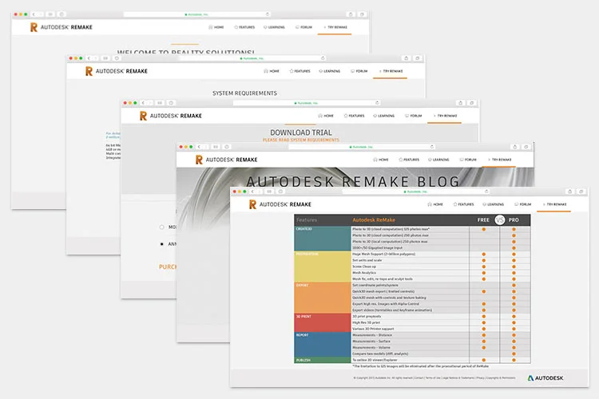Click the 'Autodesk ReMake' table header text
Viewport: 599px width, 399px height.
click(x=374, y=220)
